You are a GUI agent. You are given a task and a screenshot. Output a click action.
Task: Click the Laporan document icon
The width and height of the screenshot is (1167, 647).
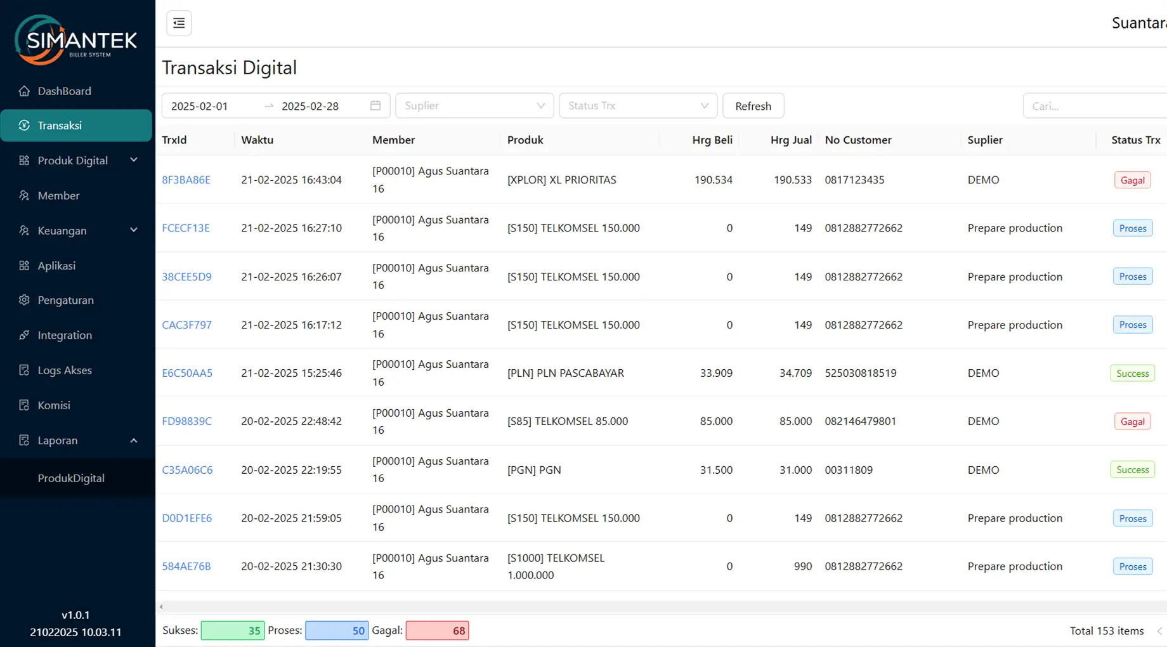[24, 440]
